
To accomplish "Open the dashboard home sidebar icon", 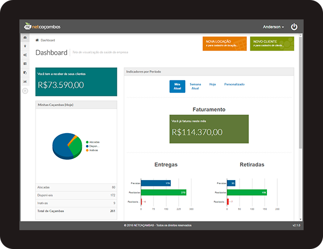I will click(x=25, y=38).
